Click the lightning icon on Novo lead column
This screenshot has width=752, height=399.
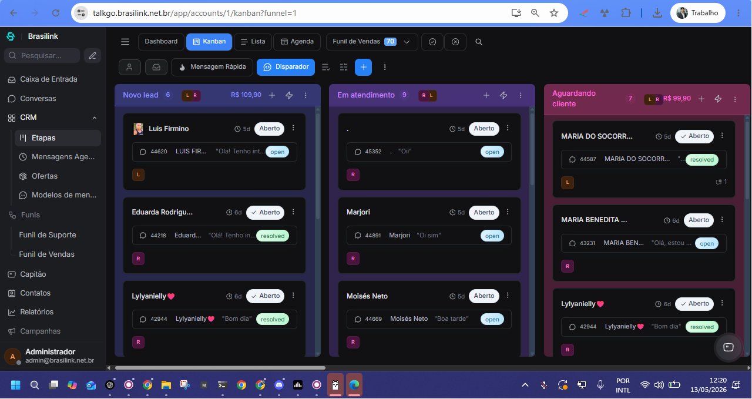click(x=289, y=95)
